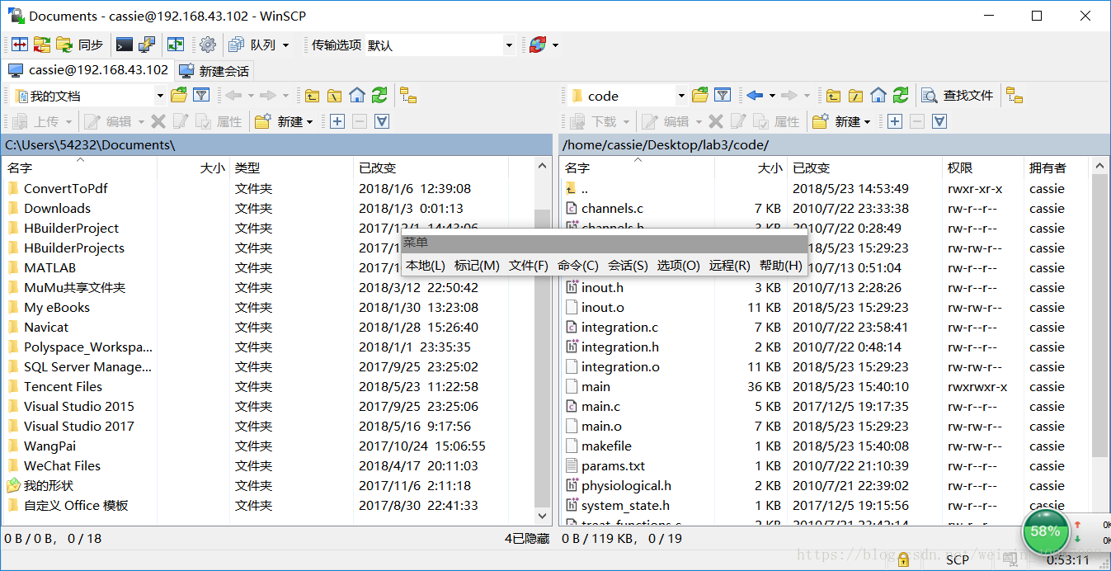1111x571 pixels.
Task: Click the lock icon in status bar
Action: 903,560
